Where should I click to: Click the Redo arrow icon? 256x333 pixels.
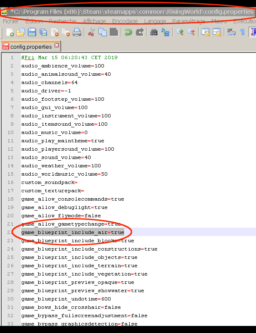[x=140, y=32]
